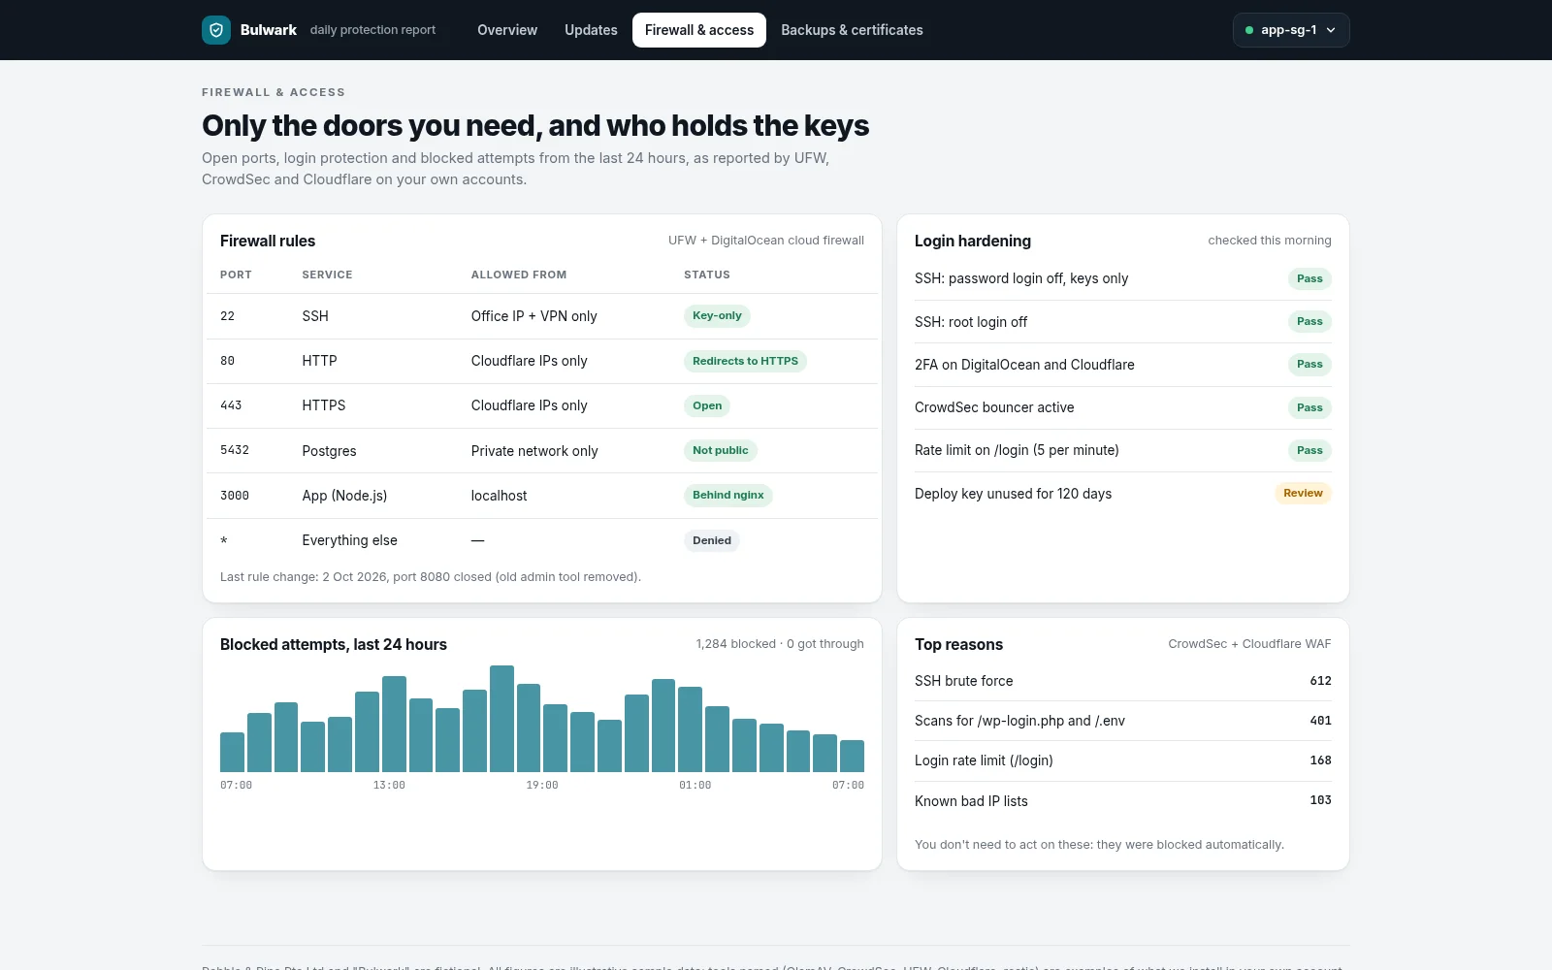Click the Deploy key unused for 120 days item
This screenshot has height=970, width=1552.
[1013, 494]
